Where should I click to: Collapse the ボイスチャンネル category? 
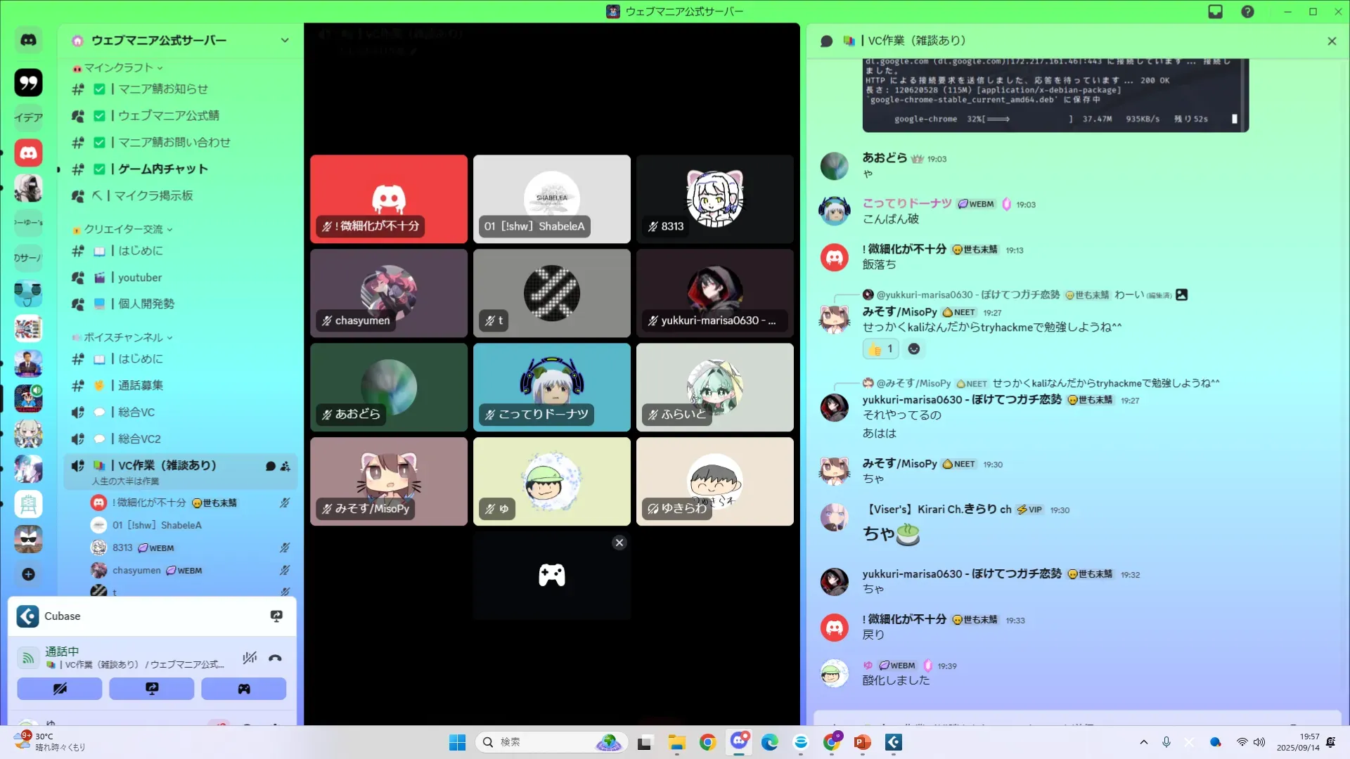124,337
